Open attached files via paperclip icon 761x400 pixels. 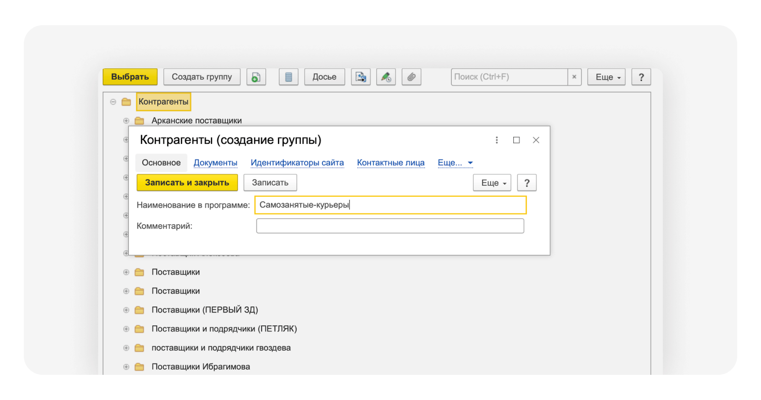pos(411,77)
